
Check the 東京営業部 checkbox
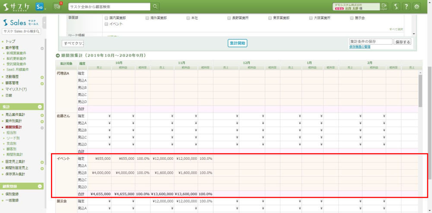click(270, 18)
